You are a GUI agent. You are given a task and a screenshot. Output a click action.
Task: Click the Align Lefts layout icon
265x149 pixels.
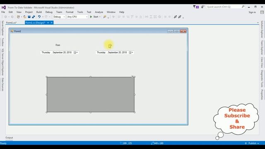(x=119, y=17)
